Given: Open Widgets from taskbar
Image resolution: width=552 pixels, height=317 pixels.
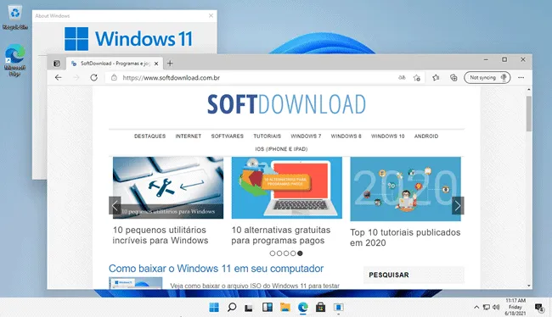Looking at the screenshot, I should [x=268, y=307].
